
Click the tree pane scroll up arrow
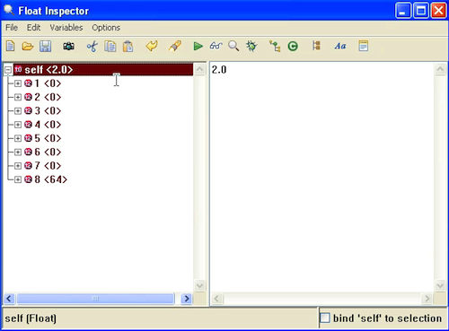[199, 69]
